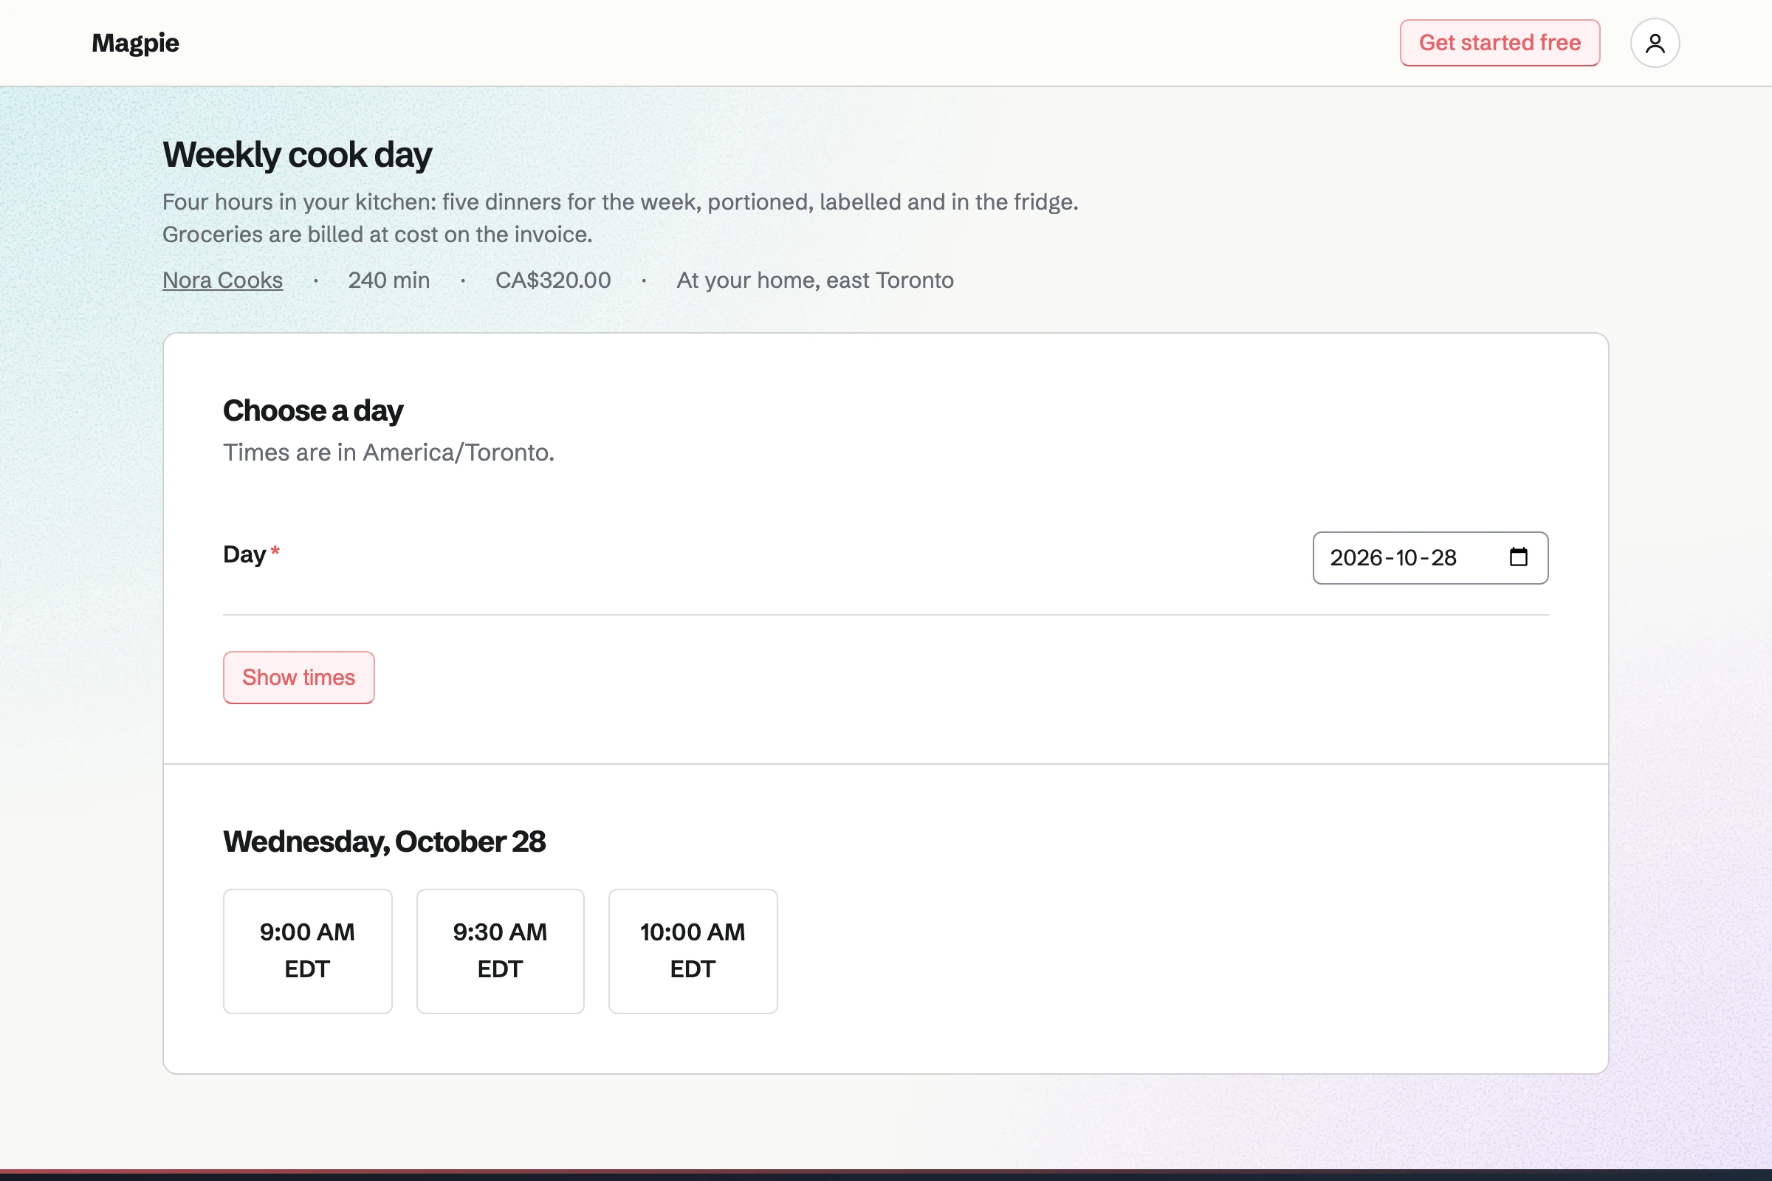Screen dimensions: 1772x1181
Task: Click "At your home, east Toronto" location text
Action: tap(814, 280)
